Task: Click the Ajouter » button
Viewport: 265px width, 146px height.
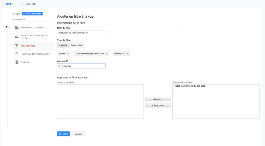Action: coord(158,99)
